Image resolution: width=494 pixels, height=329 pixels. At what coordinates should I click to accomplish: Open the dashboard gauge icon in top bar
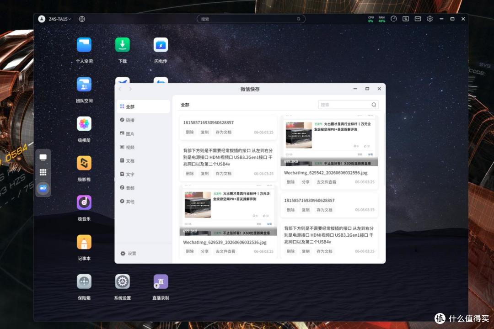pyautogui.click(x=393, y=19)
